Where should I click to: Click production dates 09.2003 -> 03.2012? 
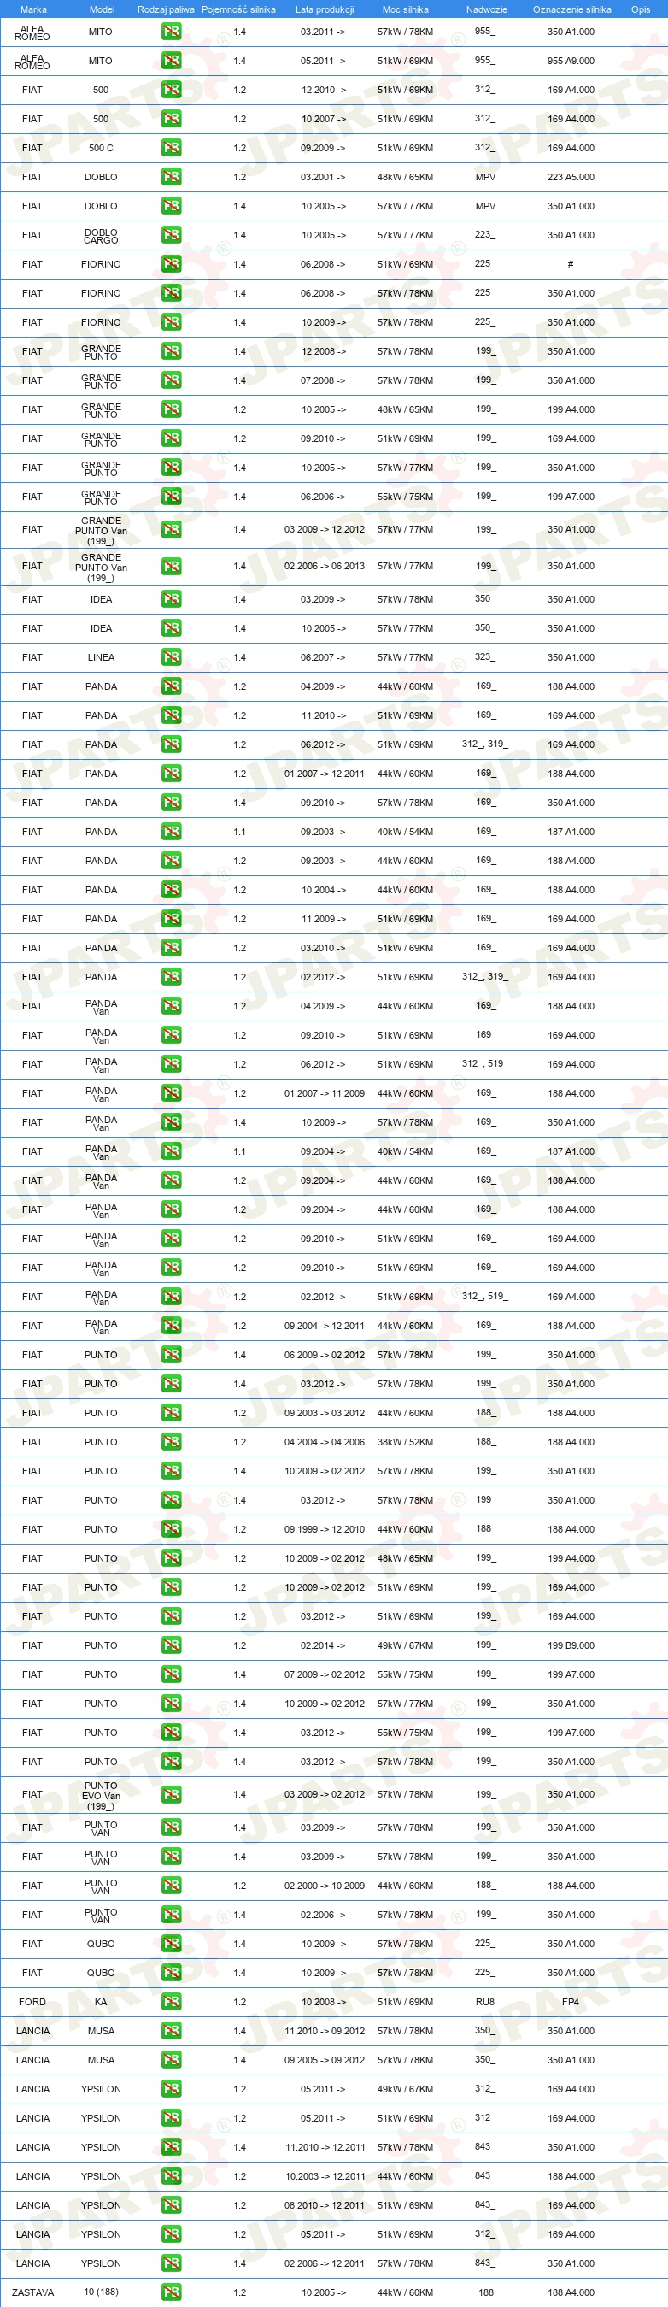[324, 1413]
